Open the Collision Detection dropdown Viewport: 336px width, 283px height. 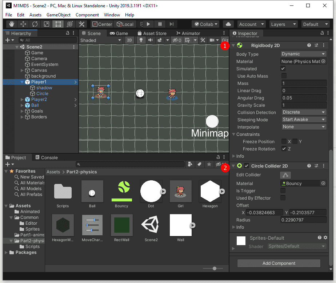point(304,112)
